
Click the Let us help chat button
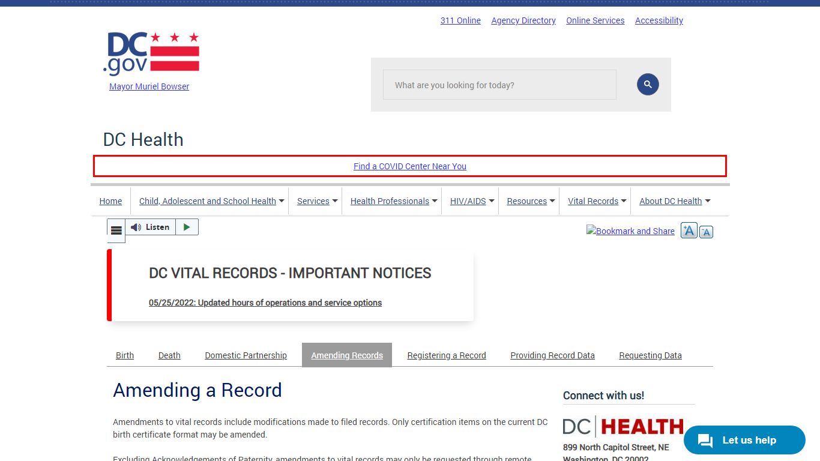744,440
